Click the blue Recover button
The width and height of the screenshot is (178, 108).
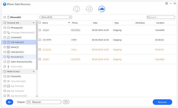[162, 102]
